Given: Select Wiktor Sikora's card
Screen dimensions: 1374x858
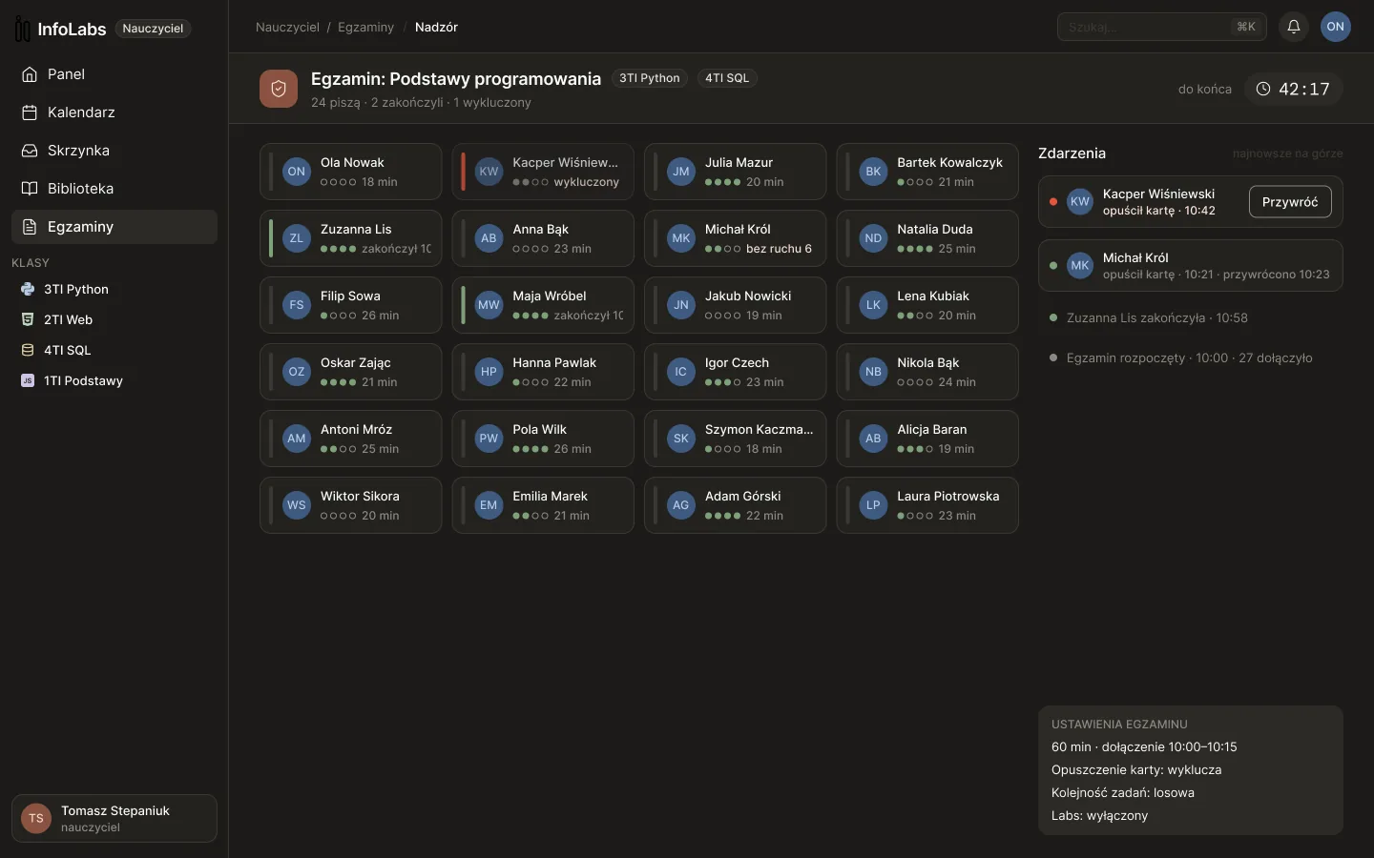Looking at the screenshot, I should click(x=350, y=505).
